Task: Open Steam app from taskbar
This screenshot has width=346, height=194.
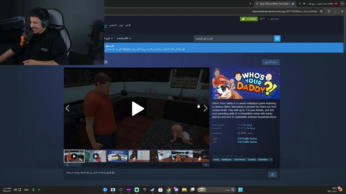Action: (x=152, y=190)
